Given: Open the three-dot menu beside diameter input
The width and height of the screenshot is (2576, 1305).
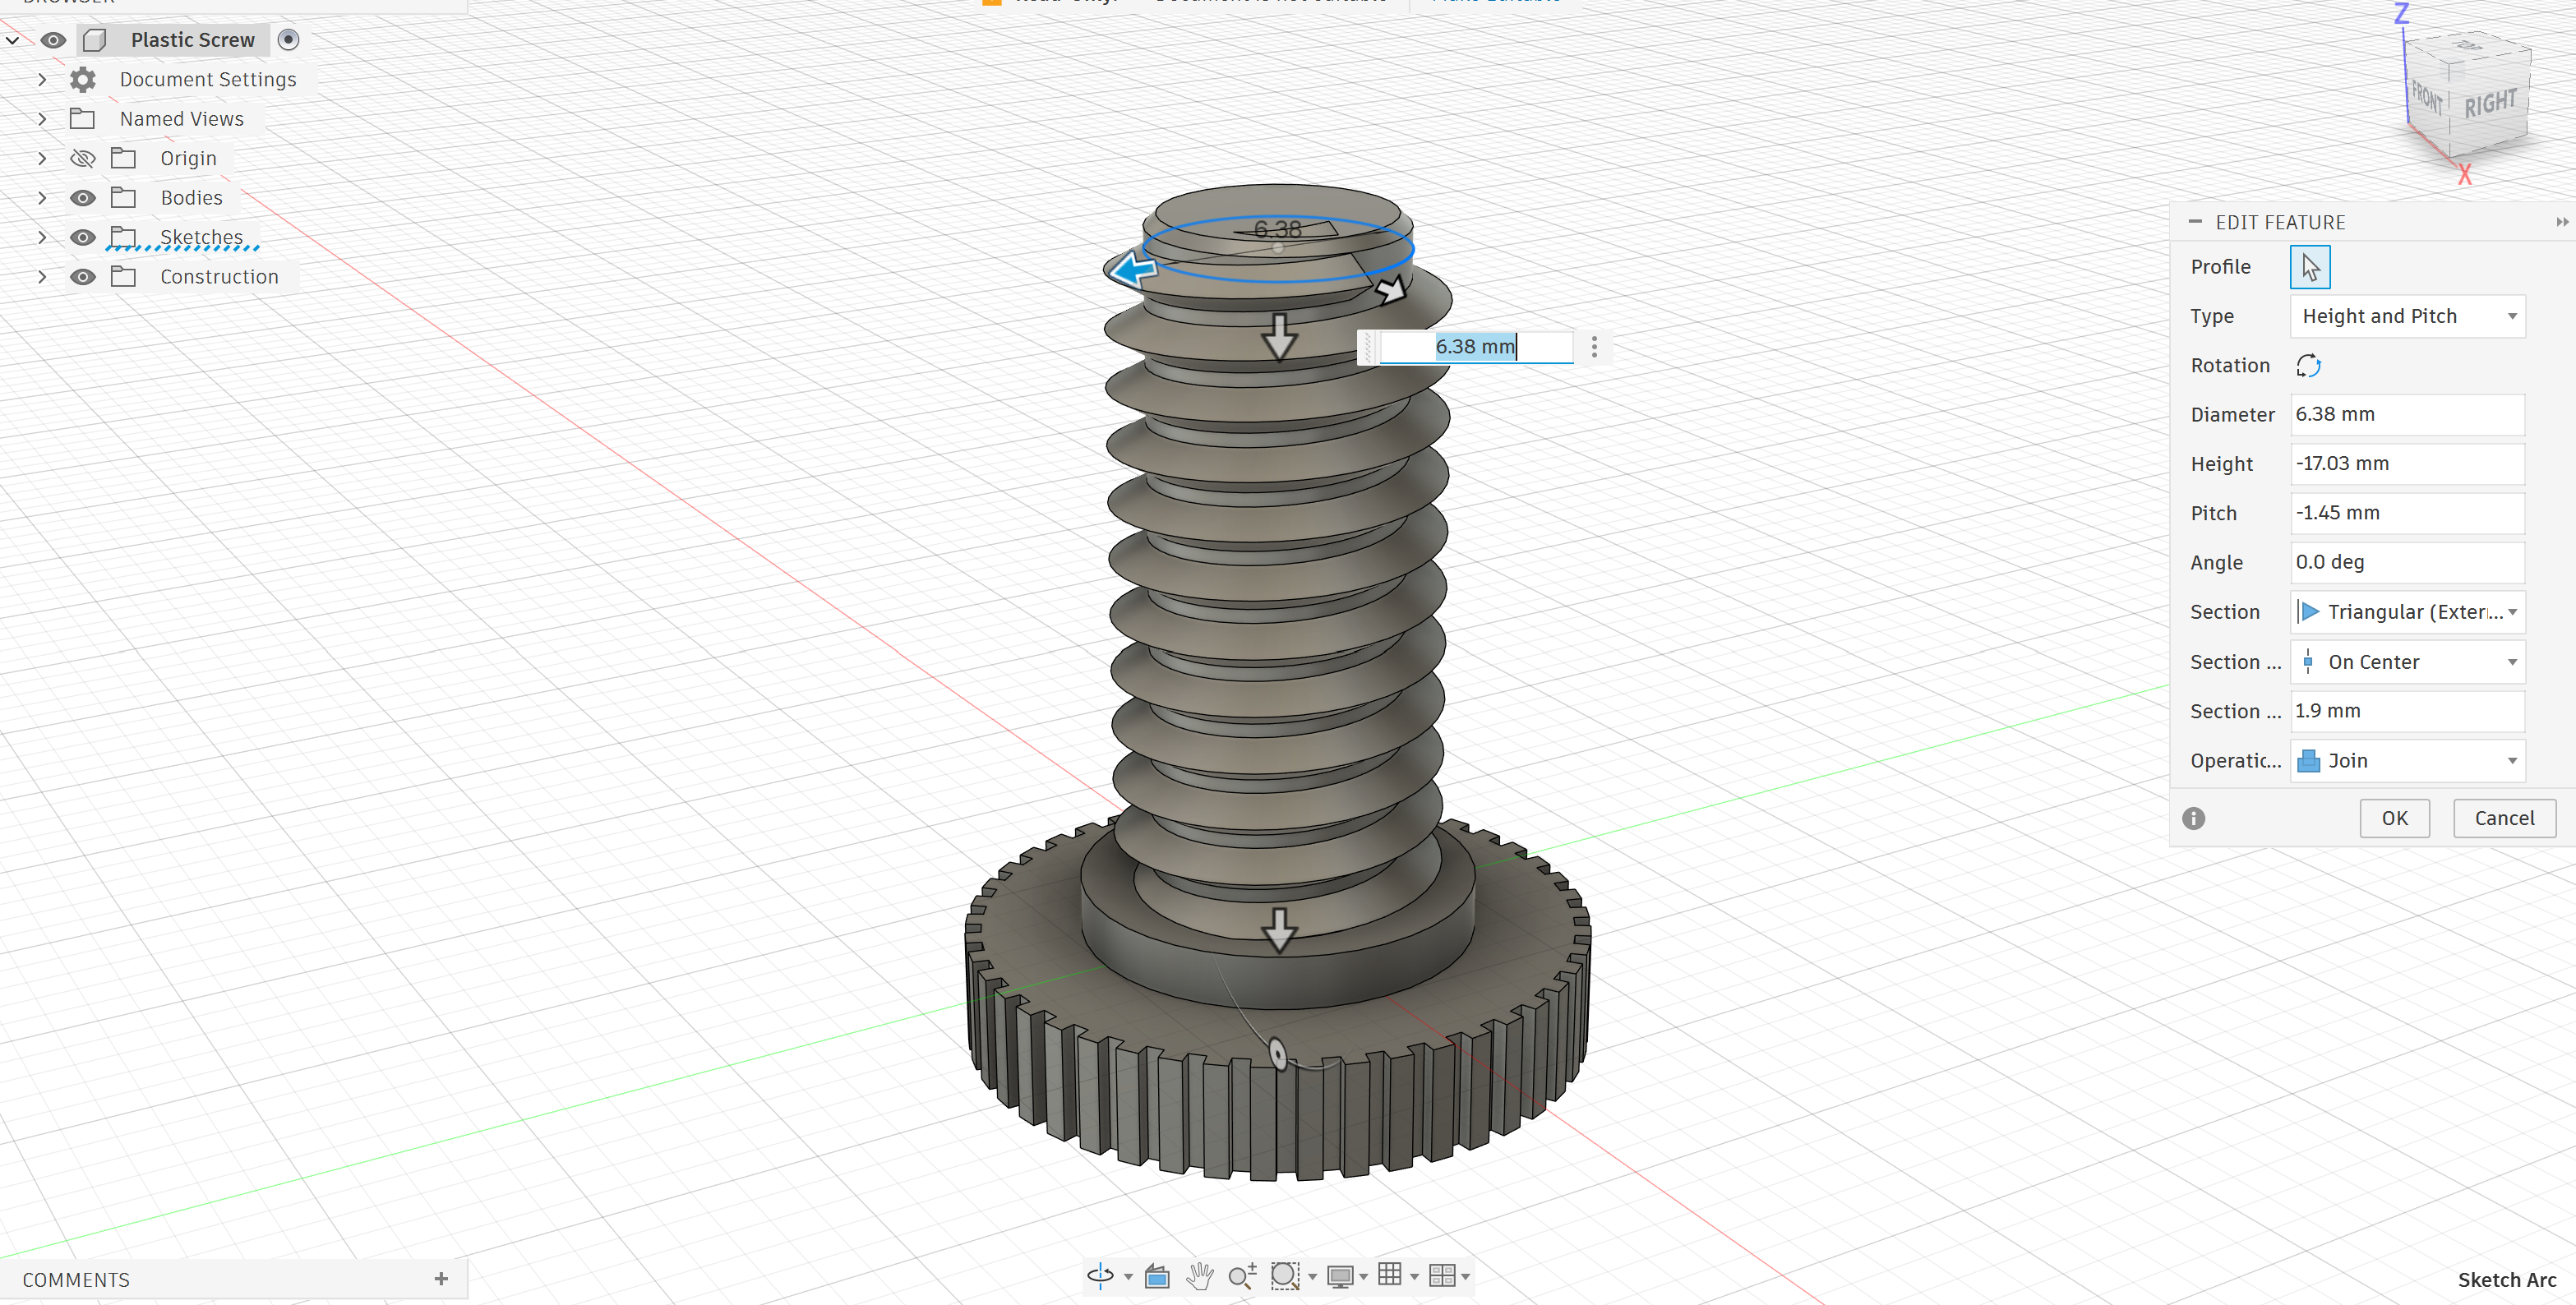Looking at the screenshot, I should coord(1594,347).
